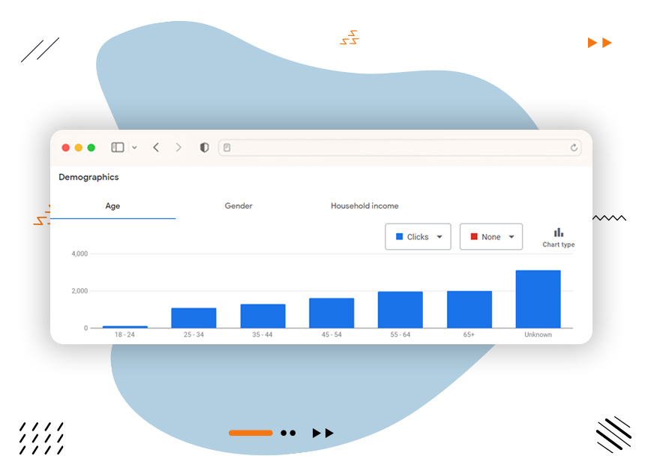
Task: Open the Household income tab
Action: pyautogui.click(x=364, y=206)
